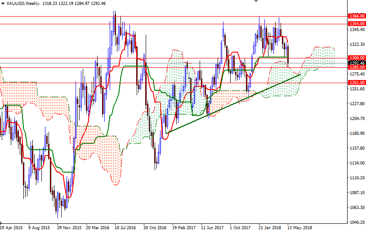Click the 19 Apr 2015 date label
Viewport: 366px width, 231px height.
[x=12, y=227]
